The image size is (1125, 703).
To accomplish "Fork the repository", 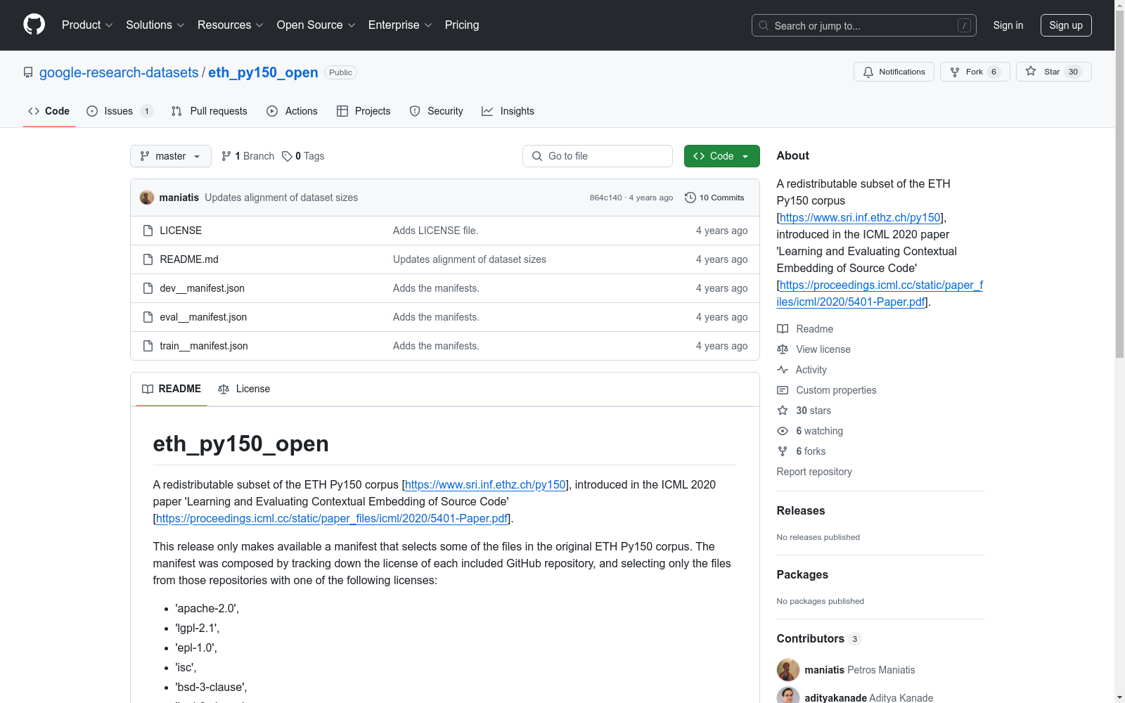I will click(975, 72).
